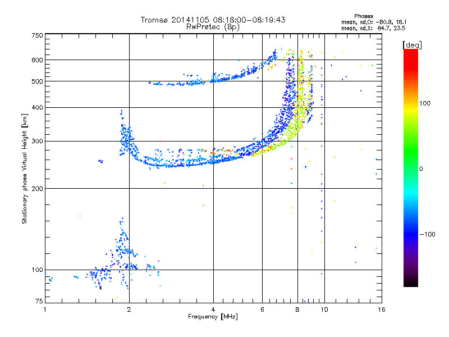The height and width of the screenshot is (337, 449).
Task: Click inside the ionogram plot area
Action: (213, 168)
